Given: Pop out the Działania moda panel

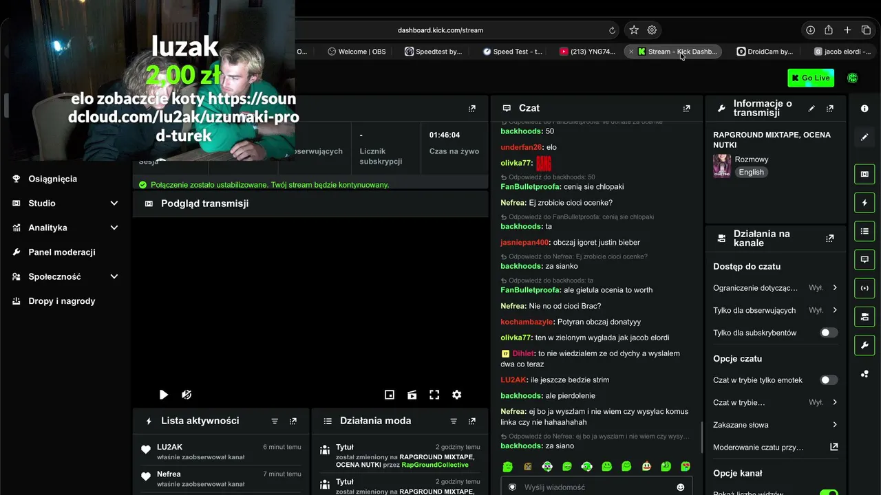Looking at the screenshot, I should tap(472, 421).
